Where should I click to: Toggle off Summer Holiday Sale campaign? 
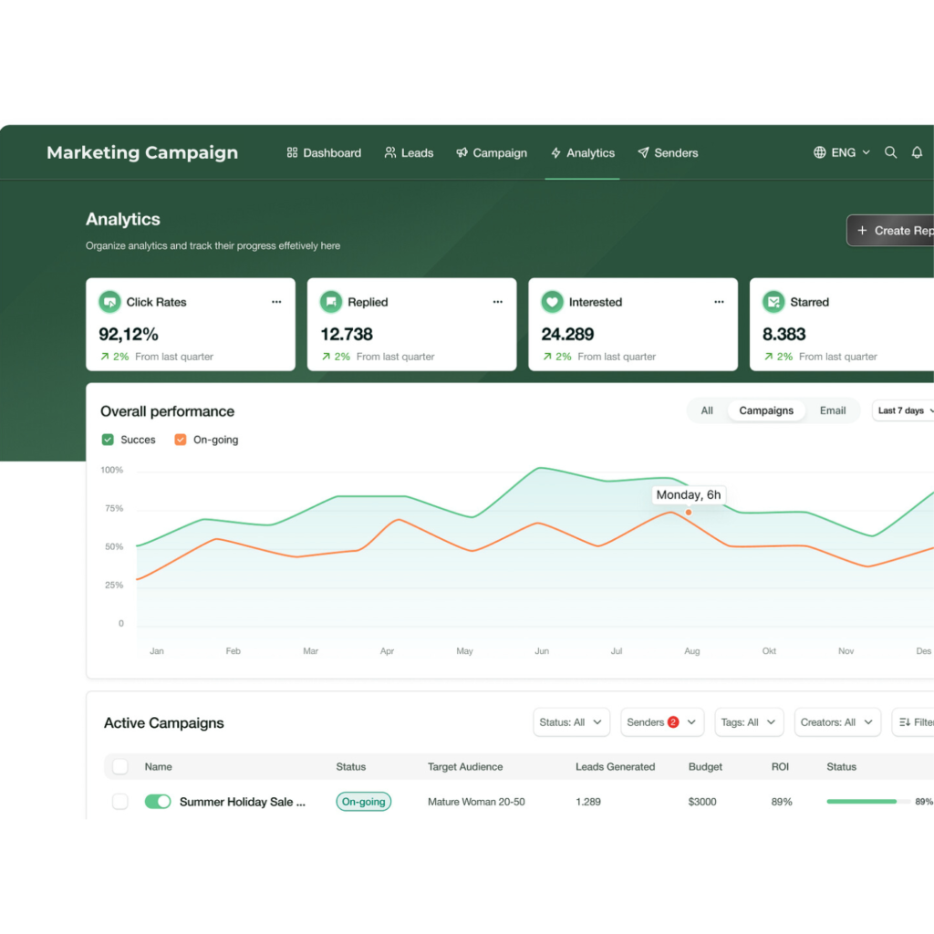tap(158, 802)
